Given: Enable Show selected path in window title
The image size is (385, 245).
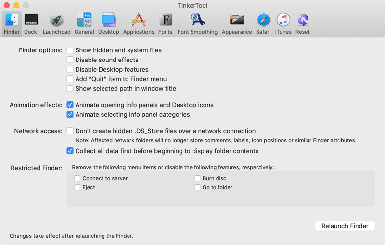Looking at the screenshot, I should coord(70,88).
